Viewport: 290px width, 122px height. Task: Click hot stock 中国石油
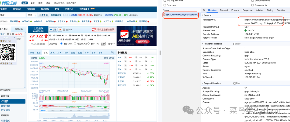(50, 21)
